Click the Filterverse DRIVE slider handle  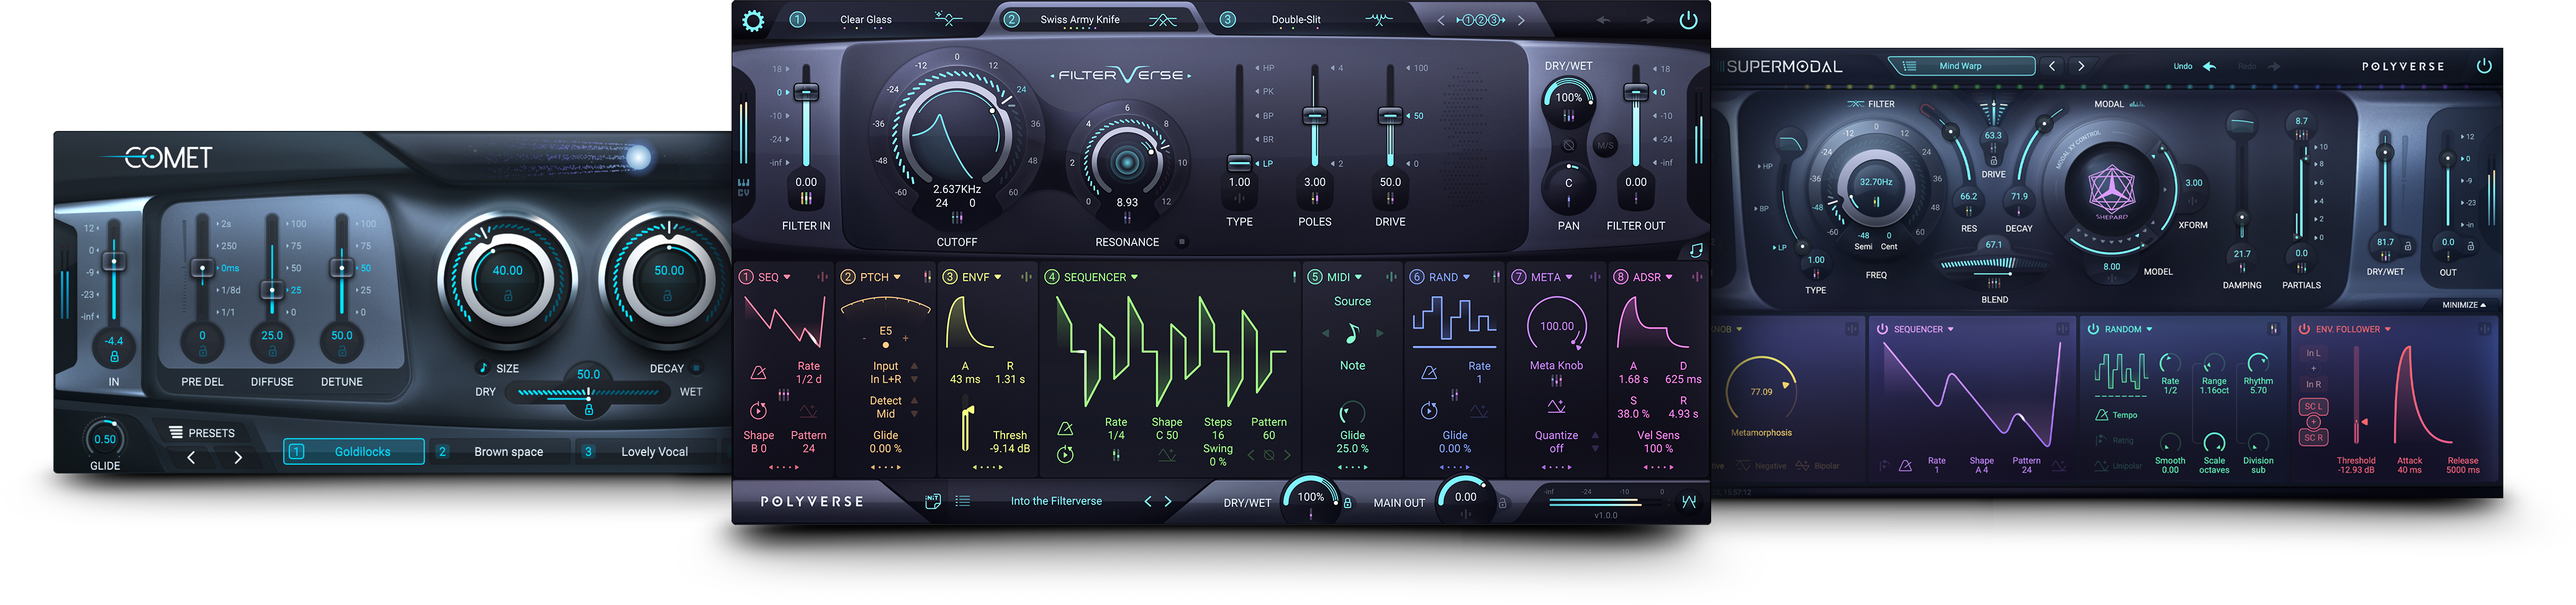tap(1390, 116)
